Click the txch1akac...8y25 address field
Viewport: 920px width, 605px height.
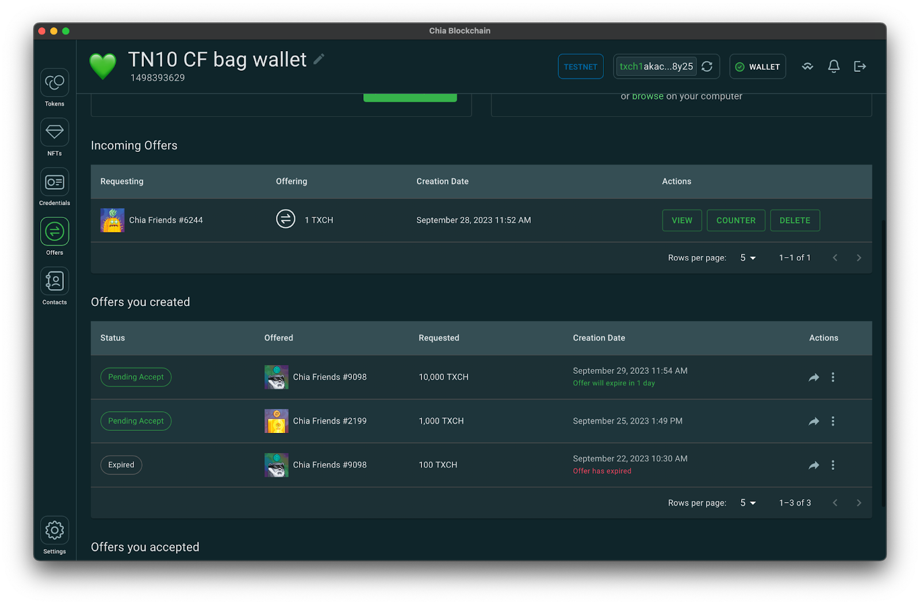656,67
